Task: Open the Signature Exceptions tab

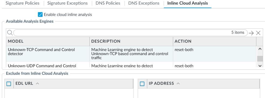Action: coord(68,3)
